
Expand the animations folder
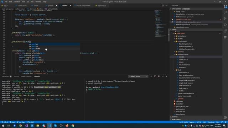coord(182,36)
